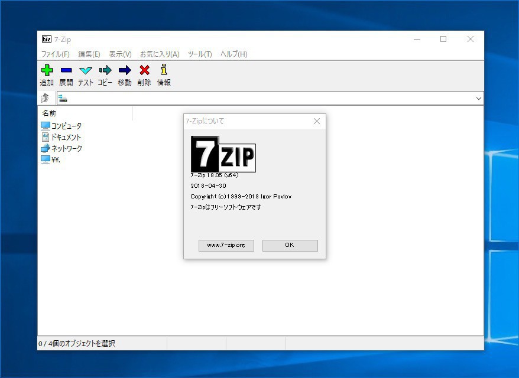
Task: Click the Info (情報) toolbar icon
Action: click(164, 70)
